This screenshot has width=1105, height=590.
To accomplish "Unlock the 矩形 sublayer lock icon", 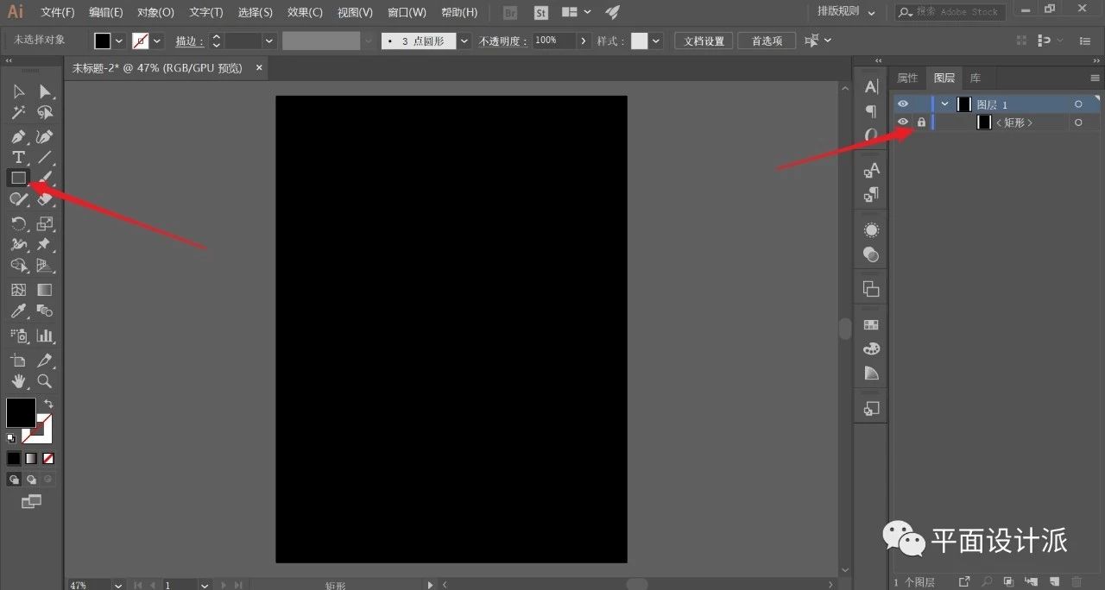I will (921, 122).
